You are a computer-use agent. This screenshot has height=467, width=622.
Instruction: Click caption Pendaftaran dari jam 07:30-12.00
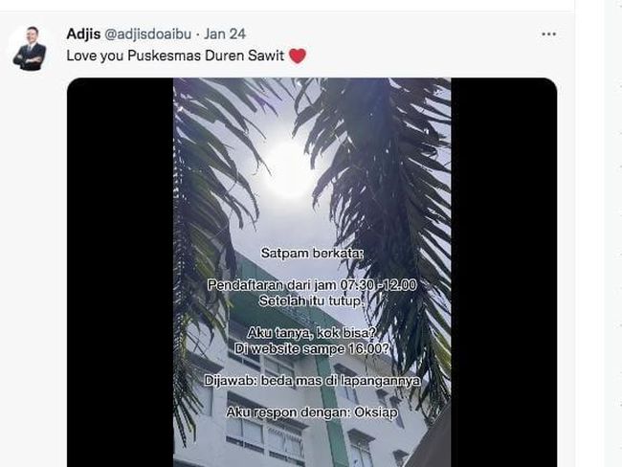click(312, 285)
